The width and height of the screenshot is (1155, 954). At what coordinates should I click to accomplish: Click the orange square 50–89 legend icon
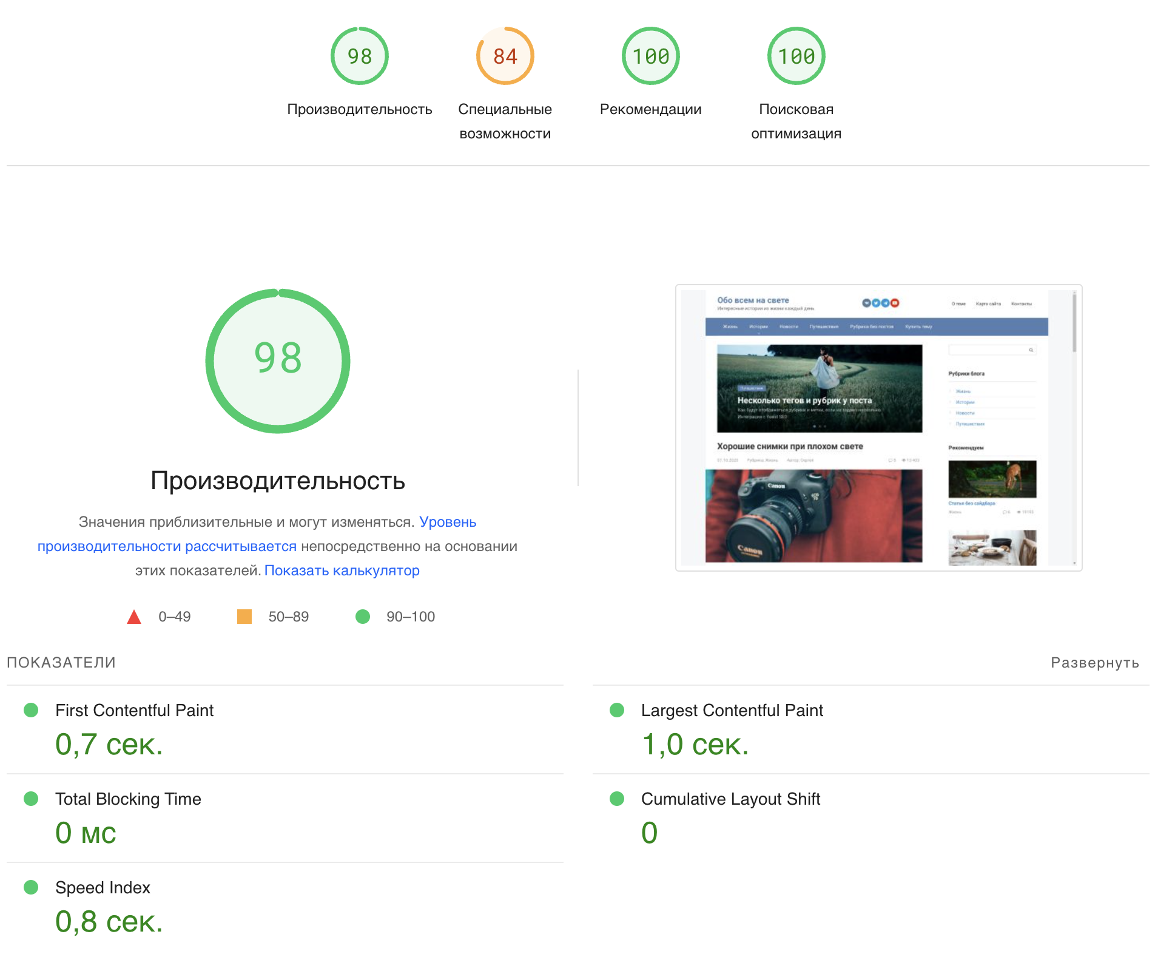tap(244, 617)
